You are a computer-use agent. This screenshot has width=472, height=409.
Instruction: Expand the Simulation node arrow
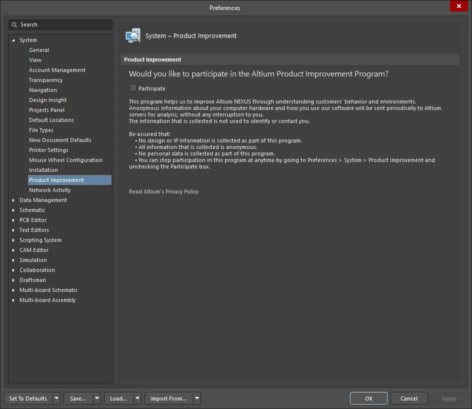click(x=13, y=260)
